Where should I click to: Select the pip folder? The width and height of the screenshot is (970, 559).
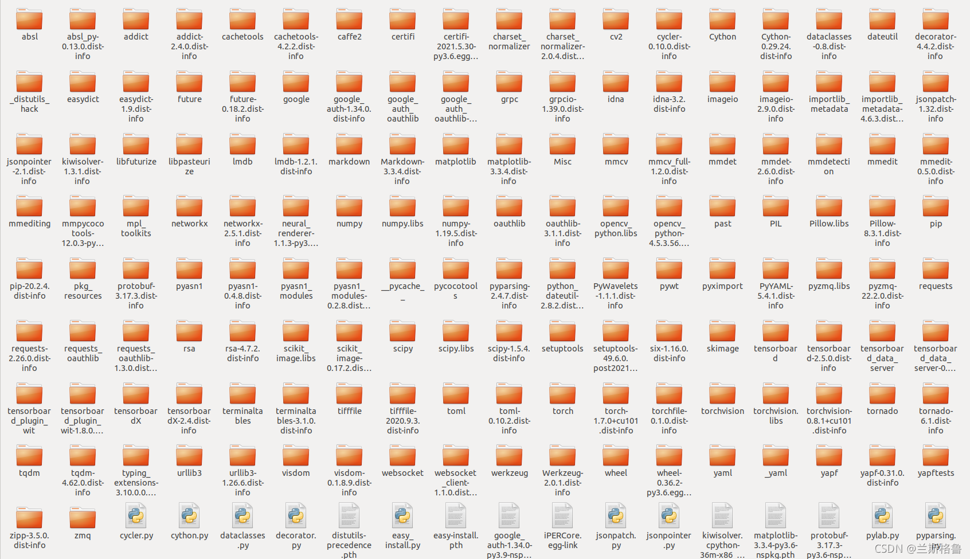click(x=936, y=206)
